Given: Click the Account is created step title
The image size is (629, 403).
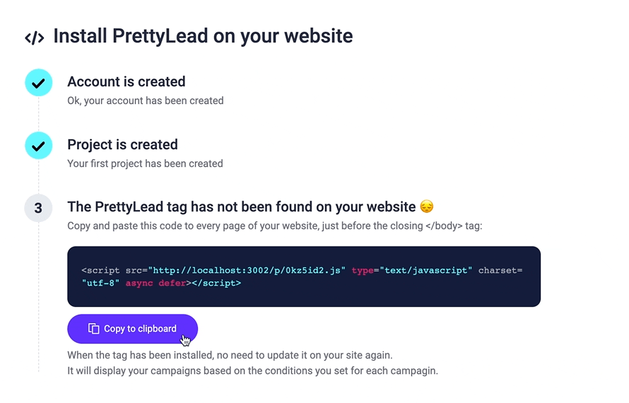Looking at the screenshot, I should click(x=127, y=81).
